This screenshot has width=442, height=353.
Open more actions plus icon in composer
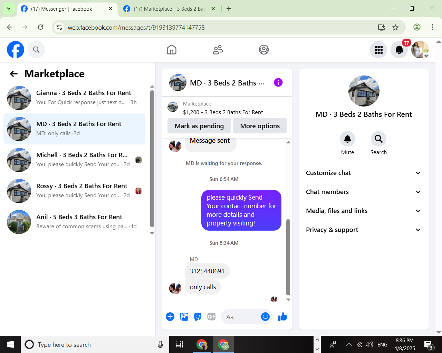(x=170, y=316)
